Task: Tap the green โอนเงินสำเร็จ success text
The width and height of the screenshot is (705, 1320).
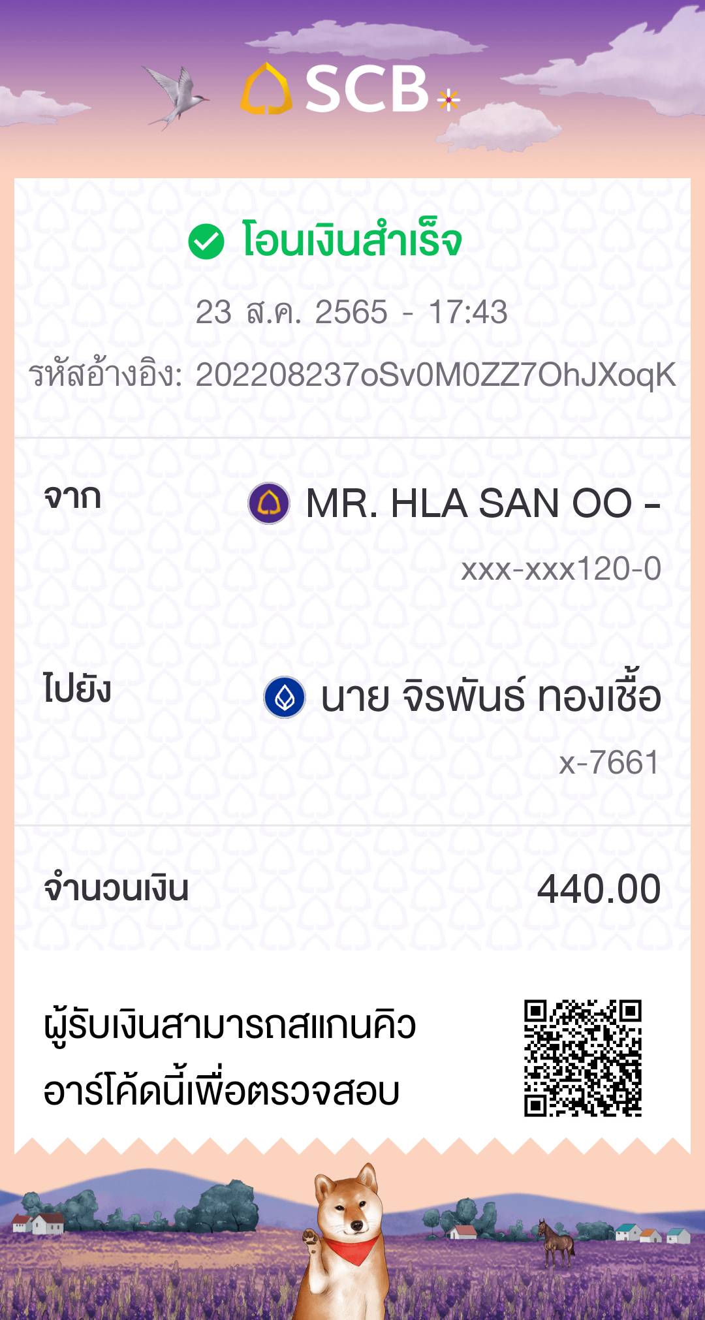Action: click(x=352, y=241)
